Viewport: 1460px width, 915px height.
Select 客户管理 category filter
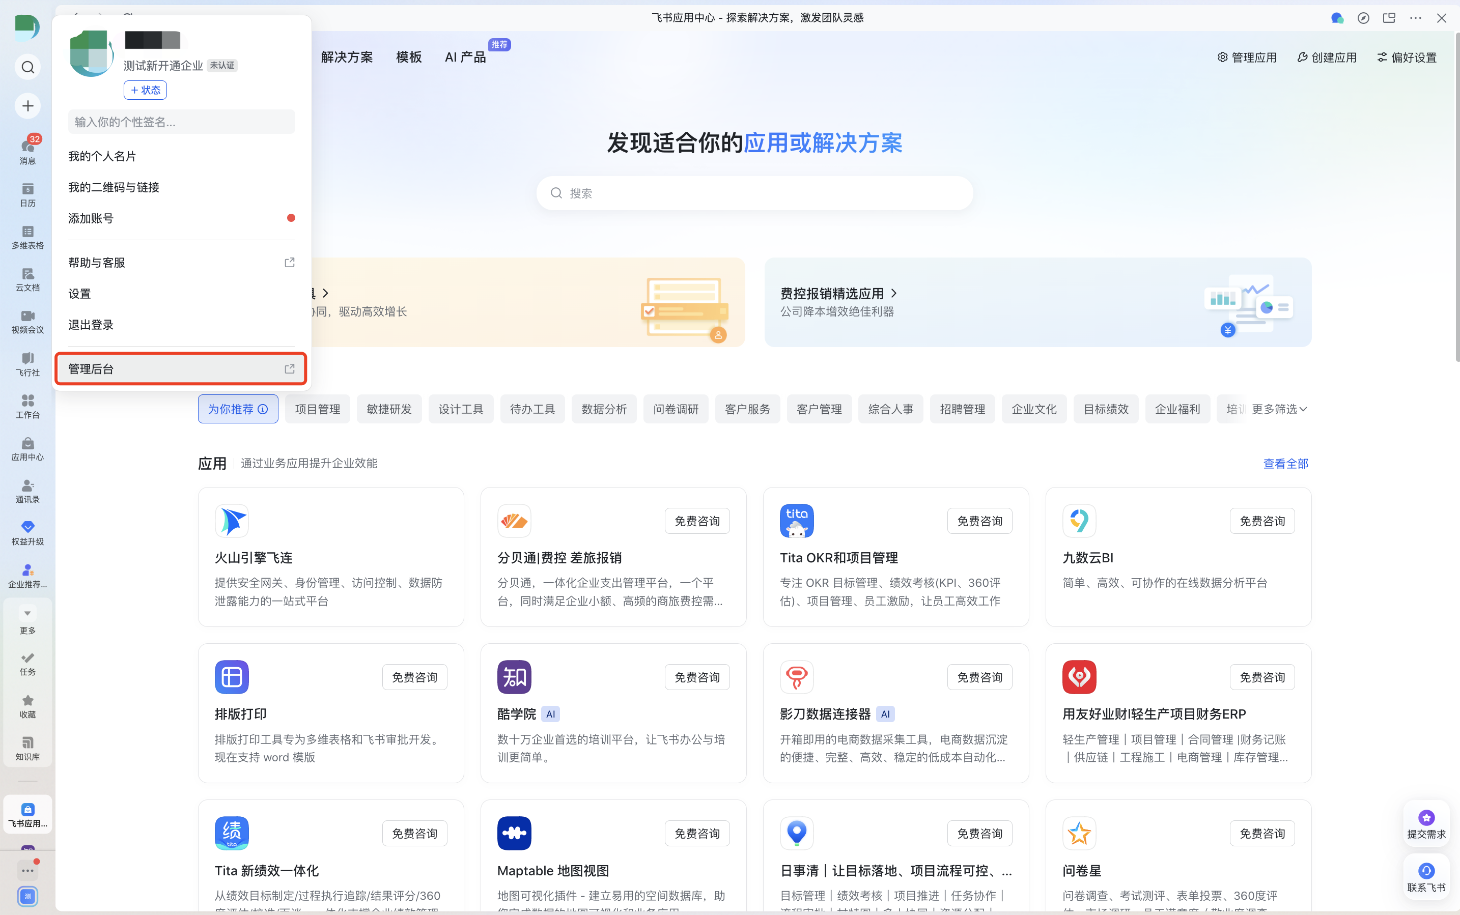819,409
